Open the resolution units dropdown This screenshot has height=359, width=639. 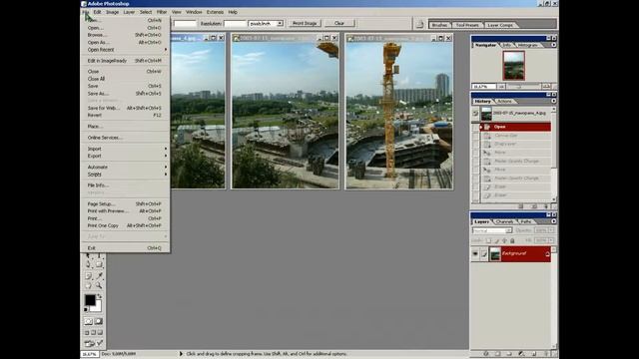(x=280, y=24)
